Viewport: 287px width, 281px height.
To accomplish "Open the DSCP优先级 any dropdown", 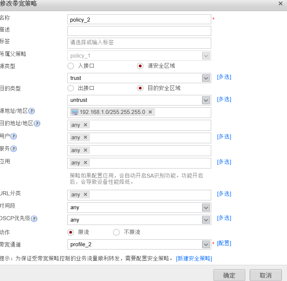I will tap(206, 220).
